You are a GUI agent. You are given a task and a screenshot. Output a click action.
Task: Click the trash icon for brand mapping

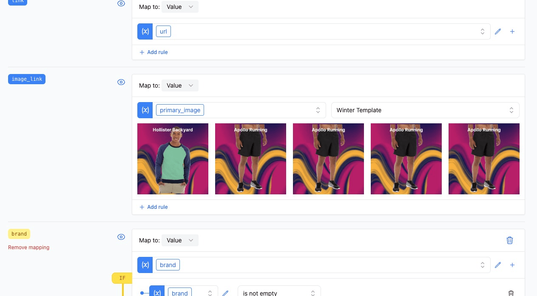pos(510,240)
